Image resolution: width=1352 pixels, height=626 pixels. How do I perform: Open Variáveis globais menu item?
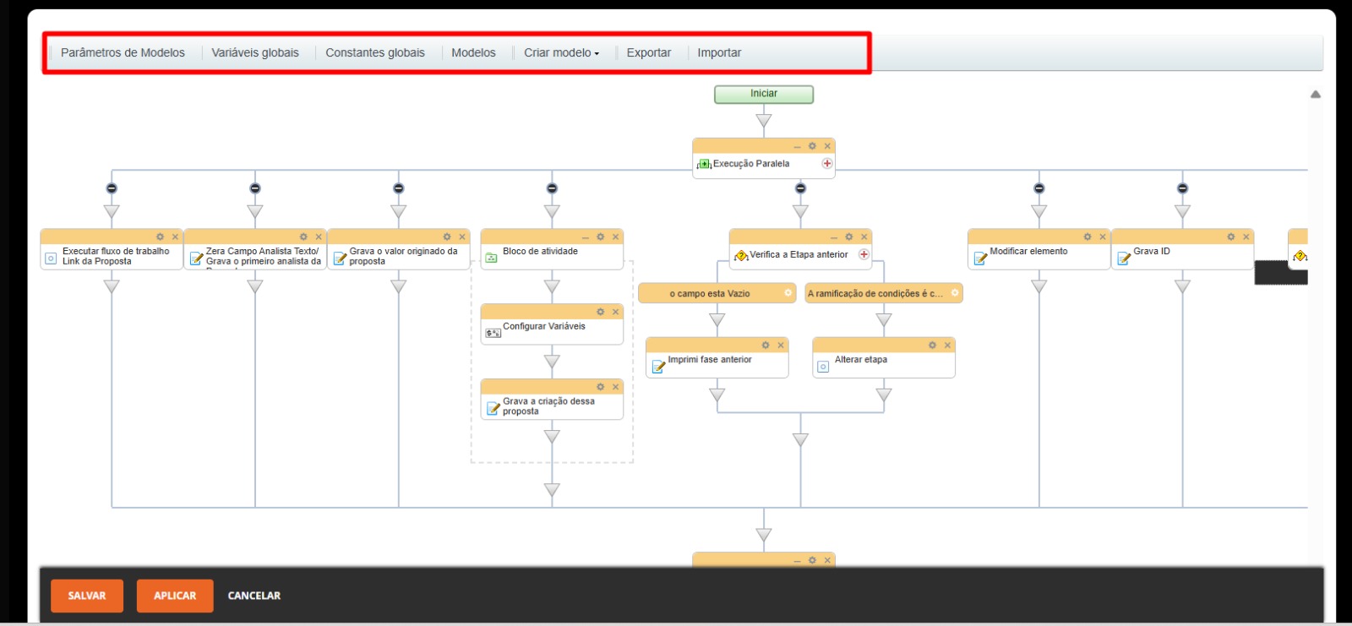coord(255,52)
